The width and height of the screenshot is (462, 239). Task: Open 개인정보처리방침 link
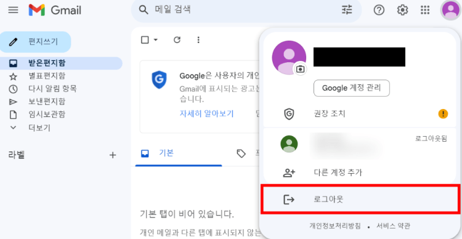(335, 226)
